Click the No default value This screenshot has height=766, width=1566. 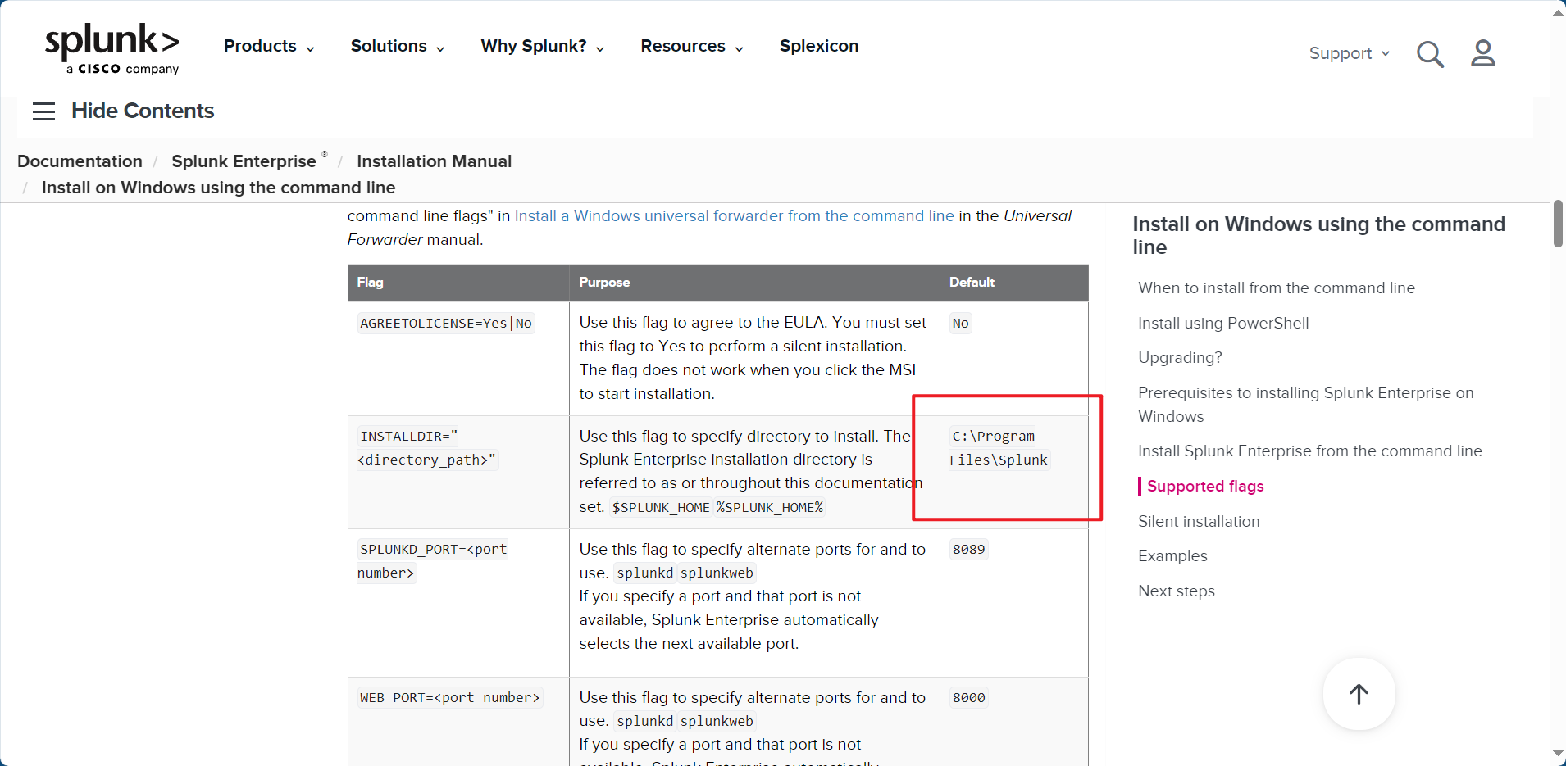(960, 323)
